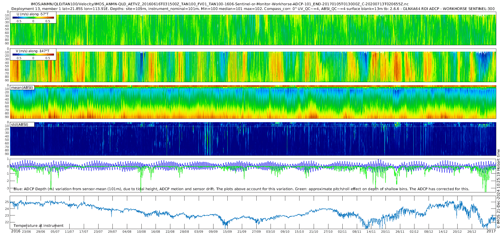Click the 23/06 date tick label

(x=26, y=232)
